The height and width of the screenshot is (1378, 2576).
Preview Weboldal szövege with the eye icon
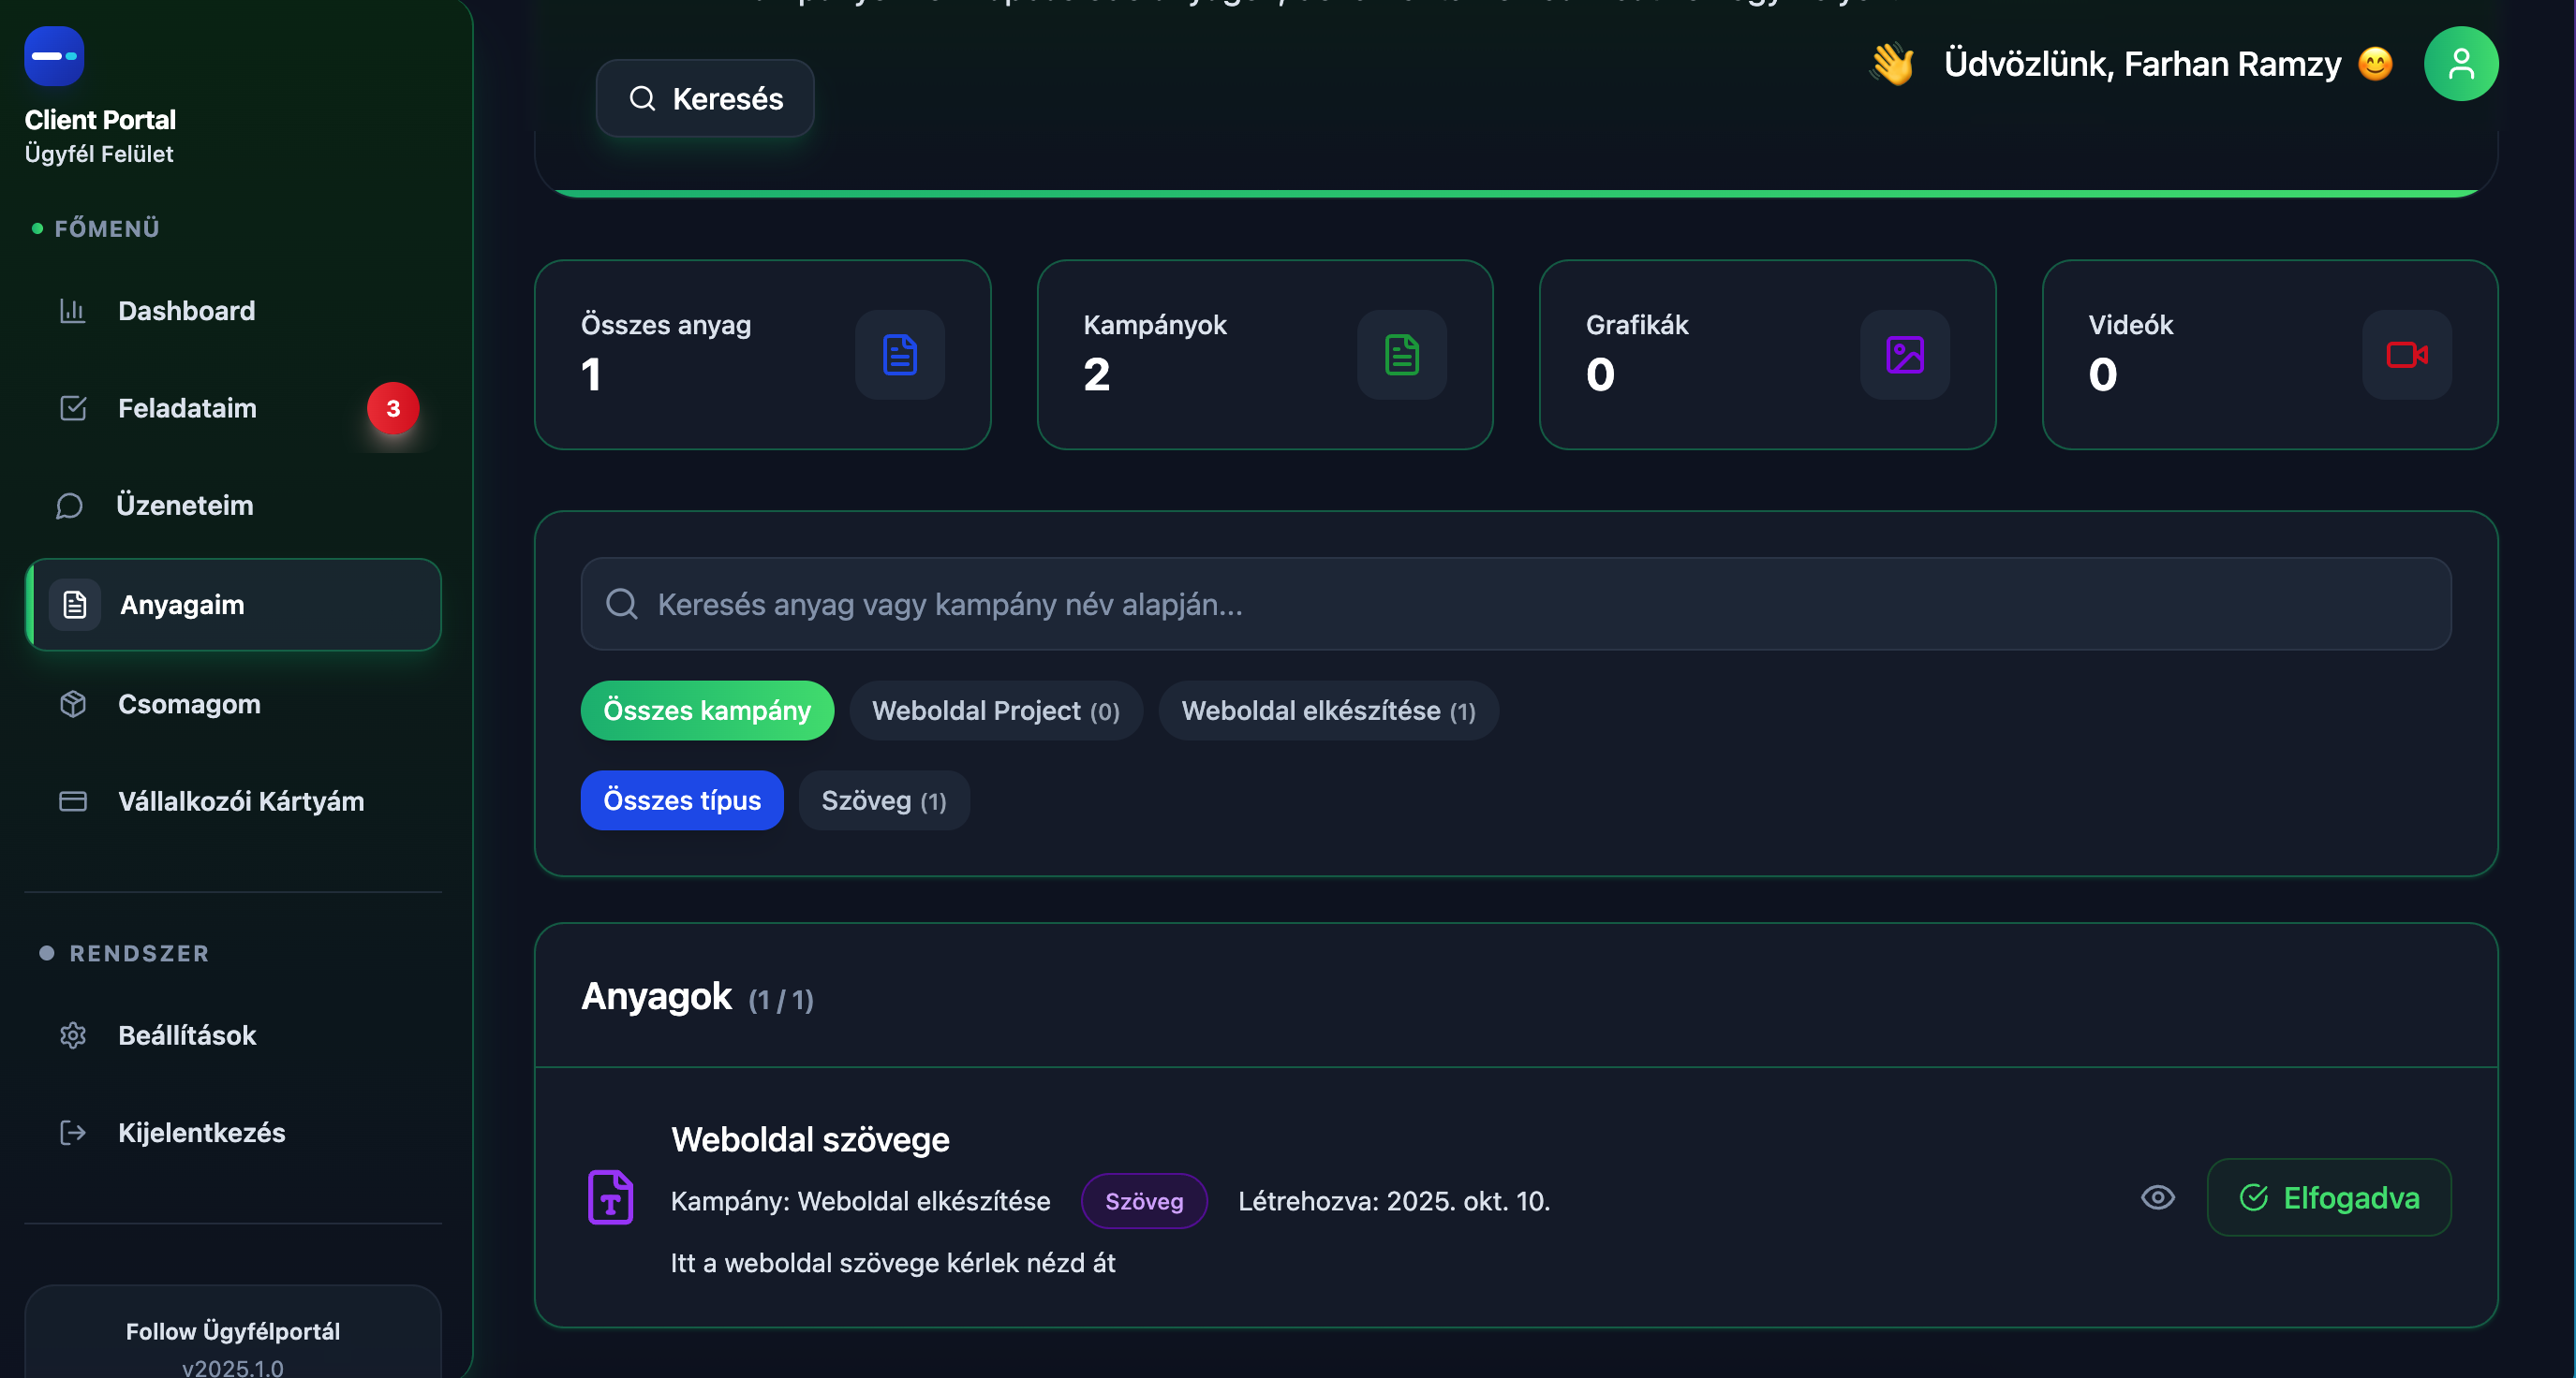[x=2158, y=1197]
